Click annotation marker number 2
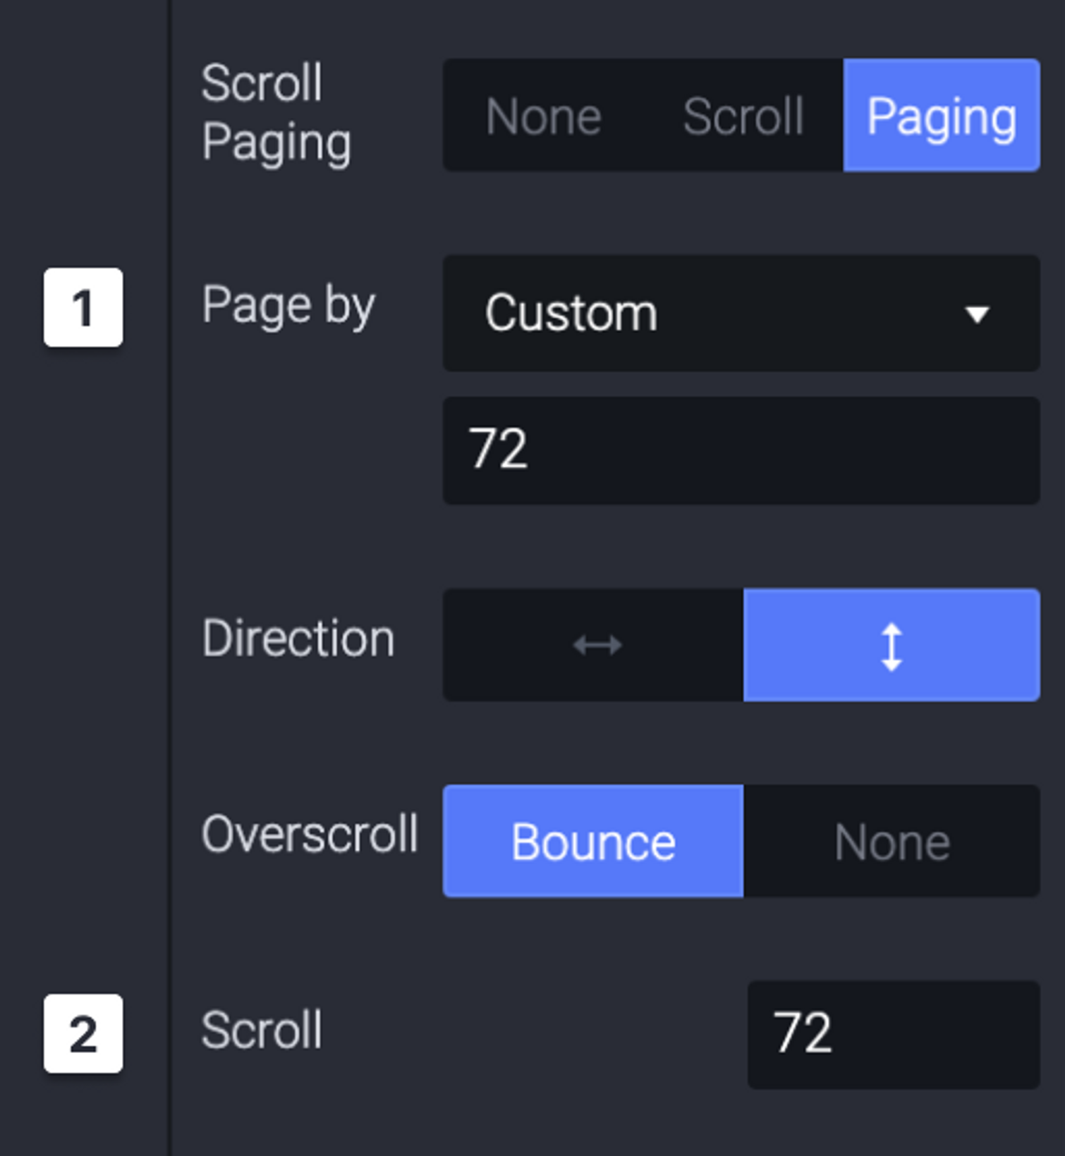1065x1156 pixels. pyautogui.click(x=83, y=1033)
